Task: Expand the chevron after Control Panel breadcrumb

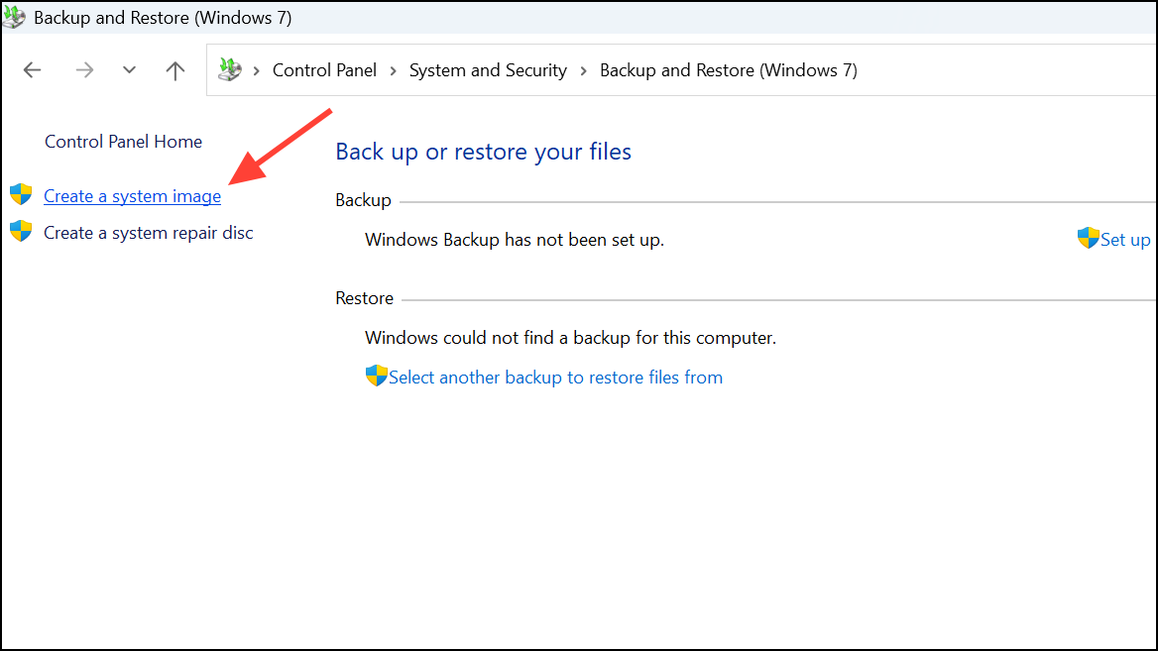Action: click(x=393, y=69)
